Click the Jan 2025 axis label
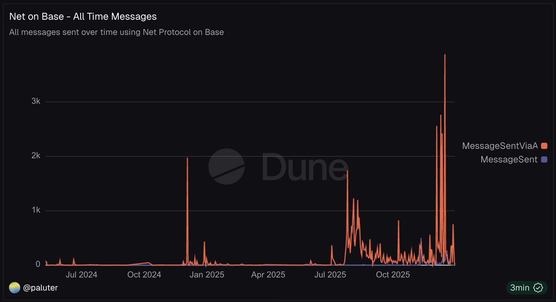 (x=207, y=275)
